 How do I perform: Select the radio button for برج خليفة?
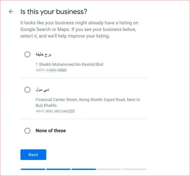27,54
